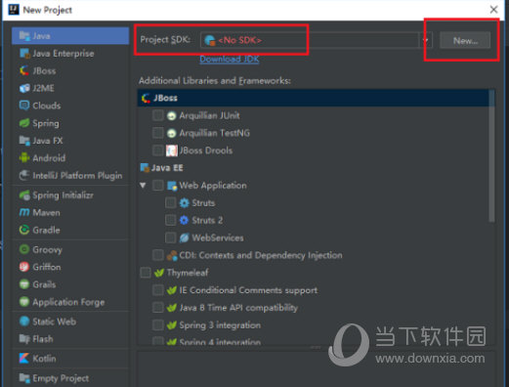Check CDI: Contexts and Dependency Injection checkbox
This screenshot has height=387, width=509.
click(x=158, y=255)
